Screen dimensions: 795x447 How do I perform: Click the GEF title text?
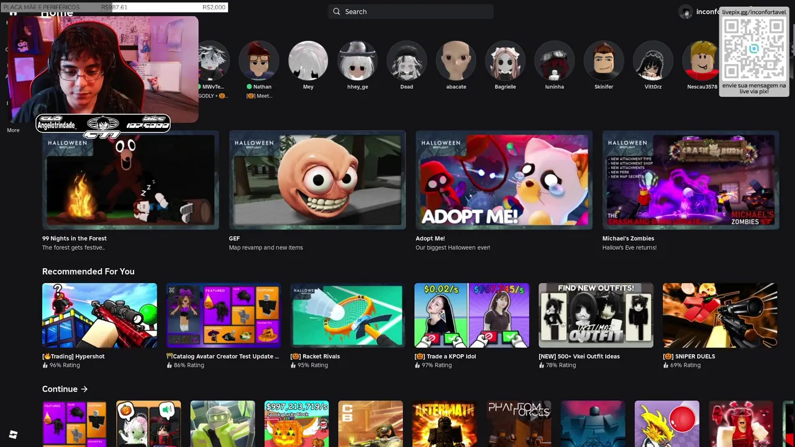pos(234,238)
